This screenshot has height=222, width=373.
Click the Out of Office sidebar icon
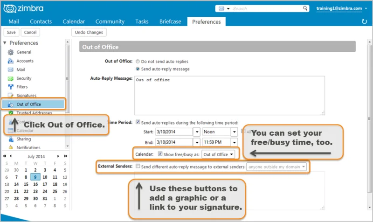[10, 104]
